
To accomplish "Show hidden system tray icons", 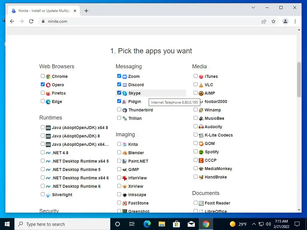I will tap(254, 224).
